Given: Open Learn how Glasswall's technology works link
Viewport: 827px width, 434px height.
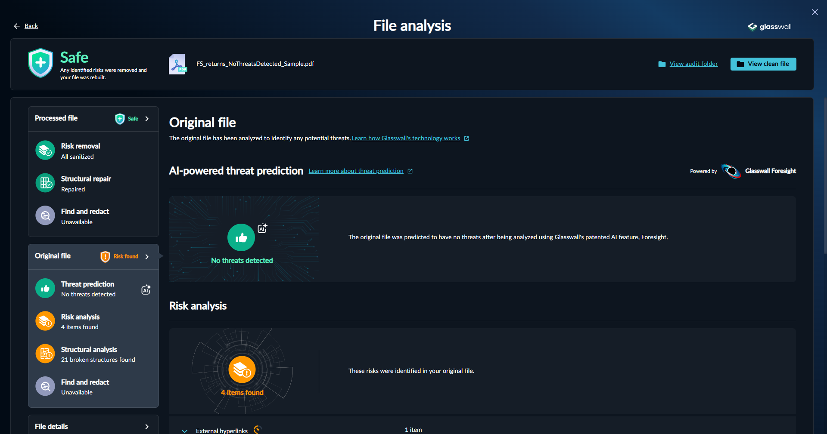Looking at the screenshot, I should 406,138.
